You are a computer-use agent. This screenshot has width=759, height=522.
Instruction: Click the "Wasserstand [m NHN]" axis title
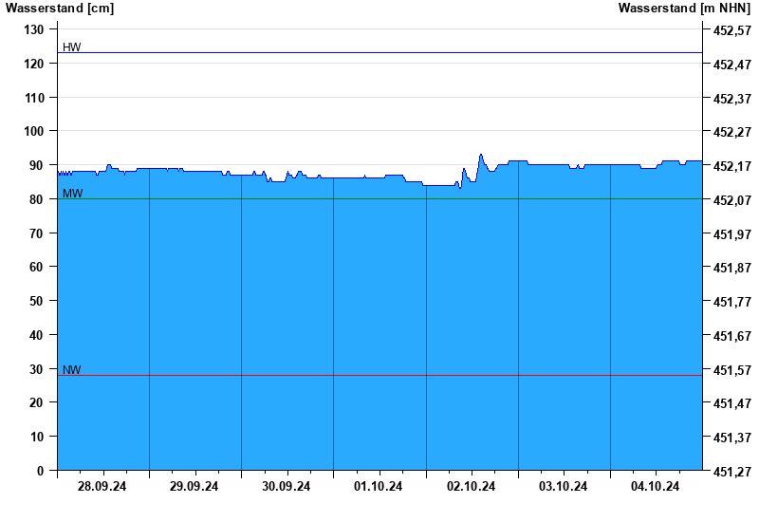[684, 9]
